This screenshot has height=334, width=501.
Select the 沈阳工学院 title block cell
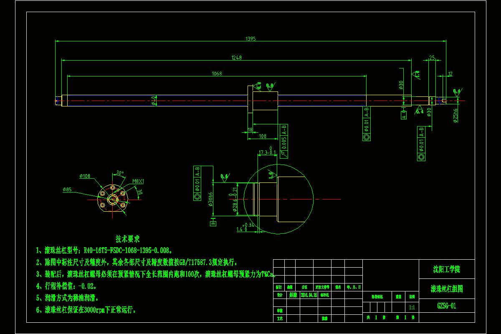(447, 269)
